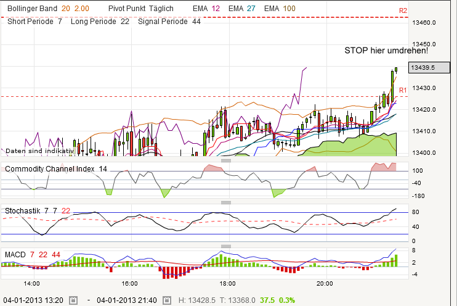This screenshot has height=306, width=457.
Task: Click the 'STOP hier umdrehen!' annotation
Action: 386,51
